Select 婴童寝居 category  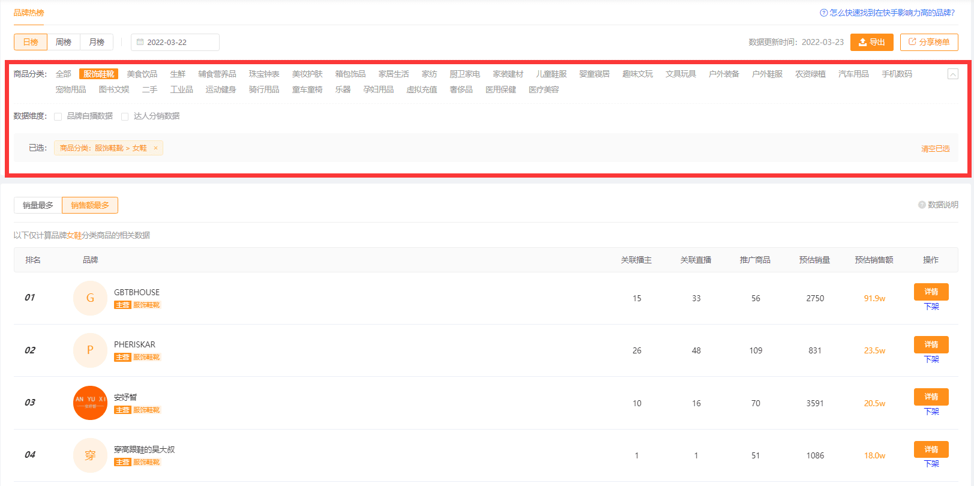pyautogui.click(x=595, y=74)
